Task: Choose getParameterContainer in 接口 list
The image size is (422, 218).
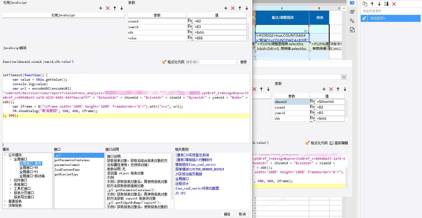Action: click(72, 160)
